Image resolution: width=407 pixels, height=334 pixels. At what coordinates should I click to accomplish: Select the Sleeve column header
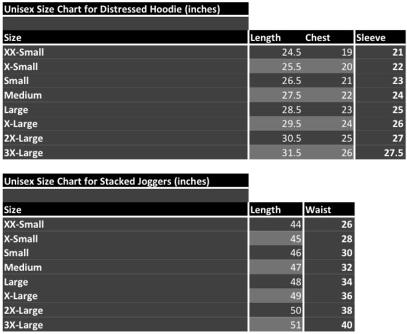point(370,38)
